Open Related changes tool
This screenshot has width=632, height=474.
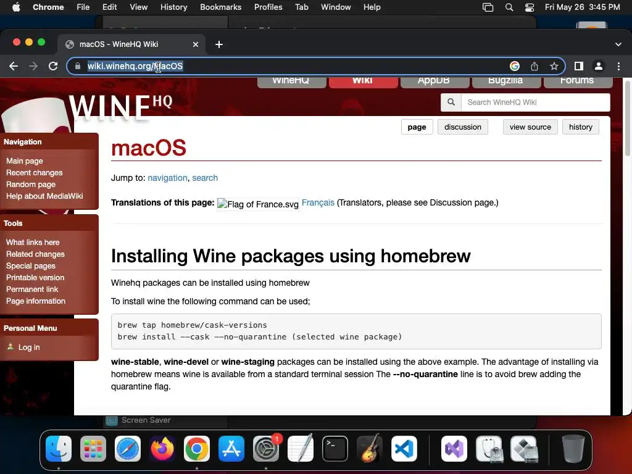point(35,254)
